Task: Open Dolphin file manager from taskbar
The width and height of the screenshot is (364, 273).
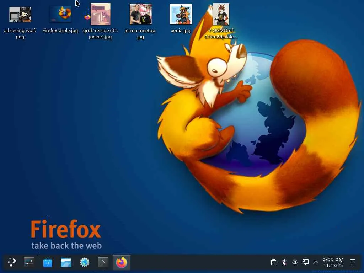Action: pos(66,263)
